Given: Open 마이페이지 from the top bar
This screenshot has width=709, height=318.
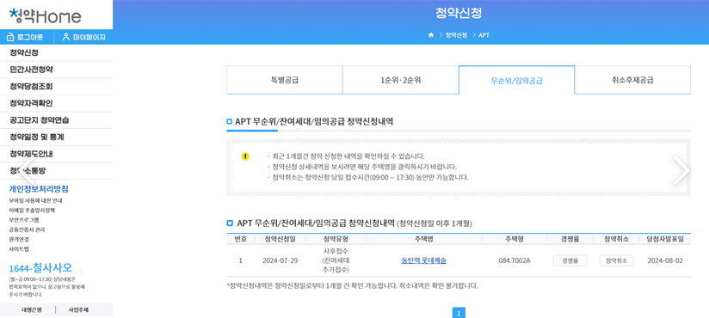Looking at the screenshot, I should tap(83, 37).
